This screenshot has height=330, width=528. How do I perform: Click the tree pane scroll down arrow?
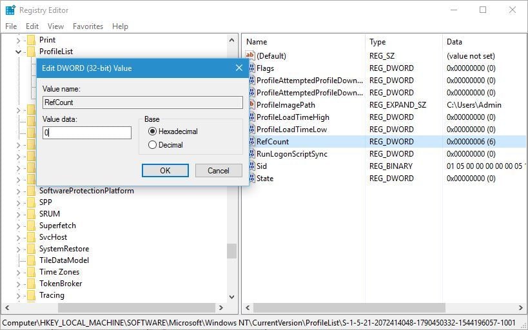click(231, 296)
